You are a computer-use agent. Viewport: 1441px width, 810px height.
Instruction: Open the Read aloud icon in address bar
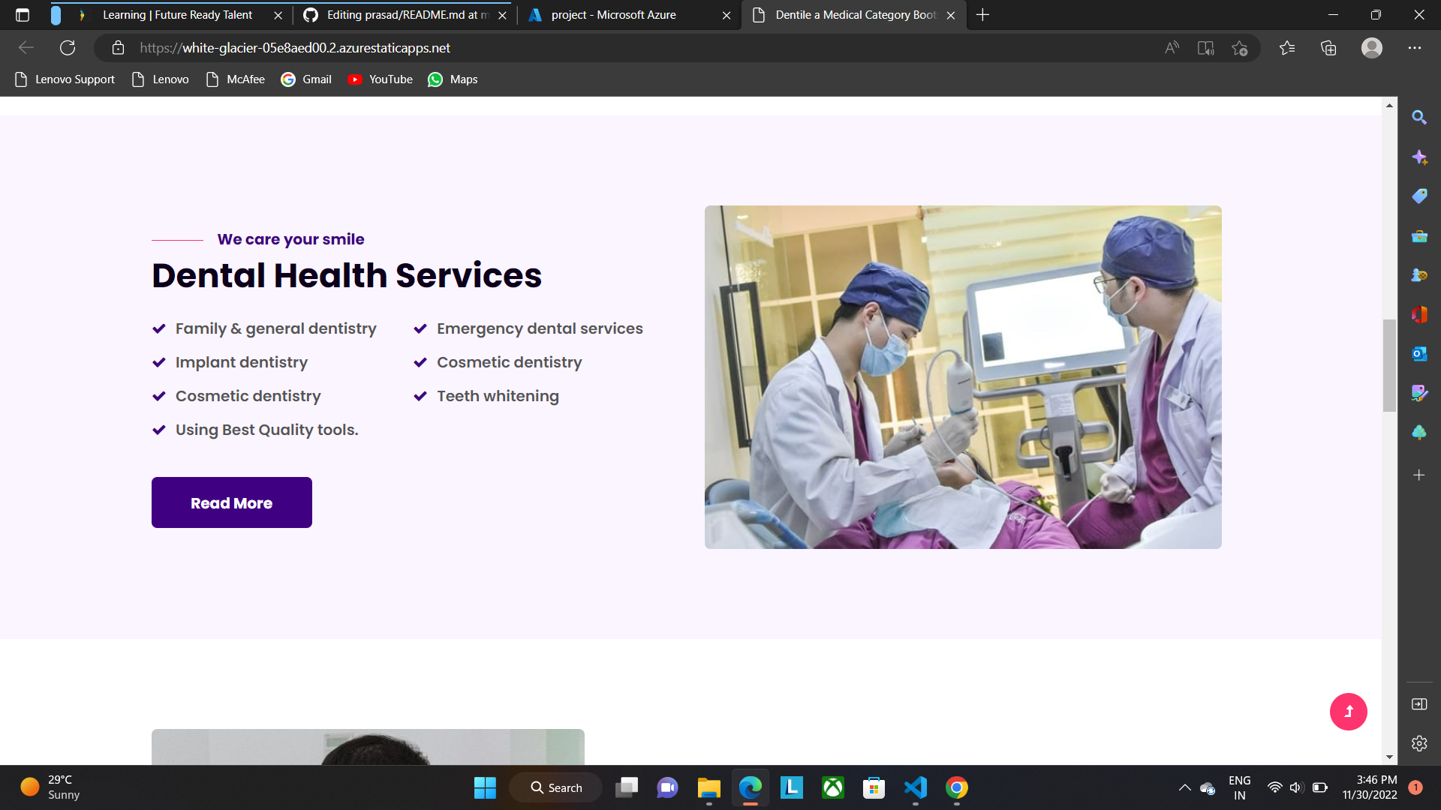[1172, 48]
